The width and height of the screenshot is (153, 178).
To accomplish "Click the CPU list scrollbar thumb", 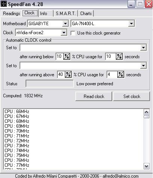I will click(x=146, y=117).
